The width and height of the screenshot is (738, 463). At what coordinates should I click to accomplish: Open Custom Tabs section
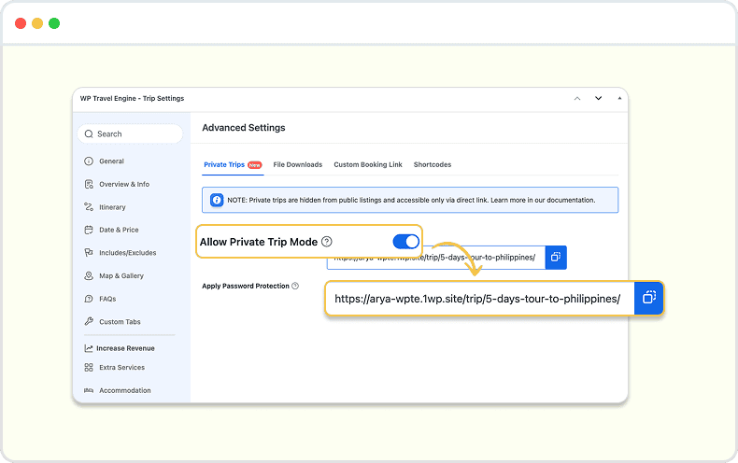pyautogui.click(x=120, y=322)
